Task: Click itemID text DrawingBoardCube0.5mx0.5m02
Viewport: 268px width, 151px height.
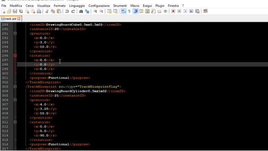Action: point(74,24)
